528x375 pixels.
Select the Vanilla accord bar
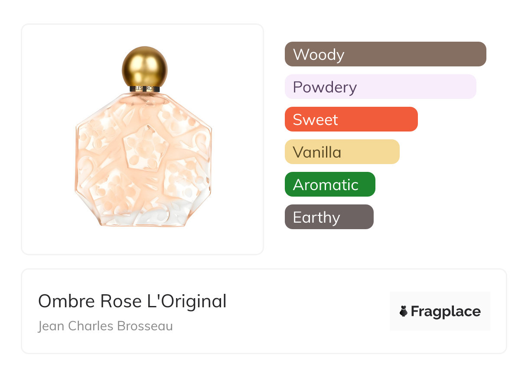[x=342, y=152]
